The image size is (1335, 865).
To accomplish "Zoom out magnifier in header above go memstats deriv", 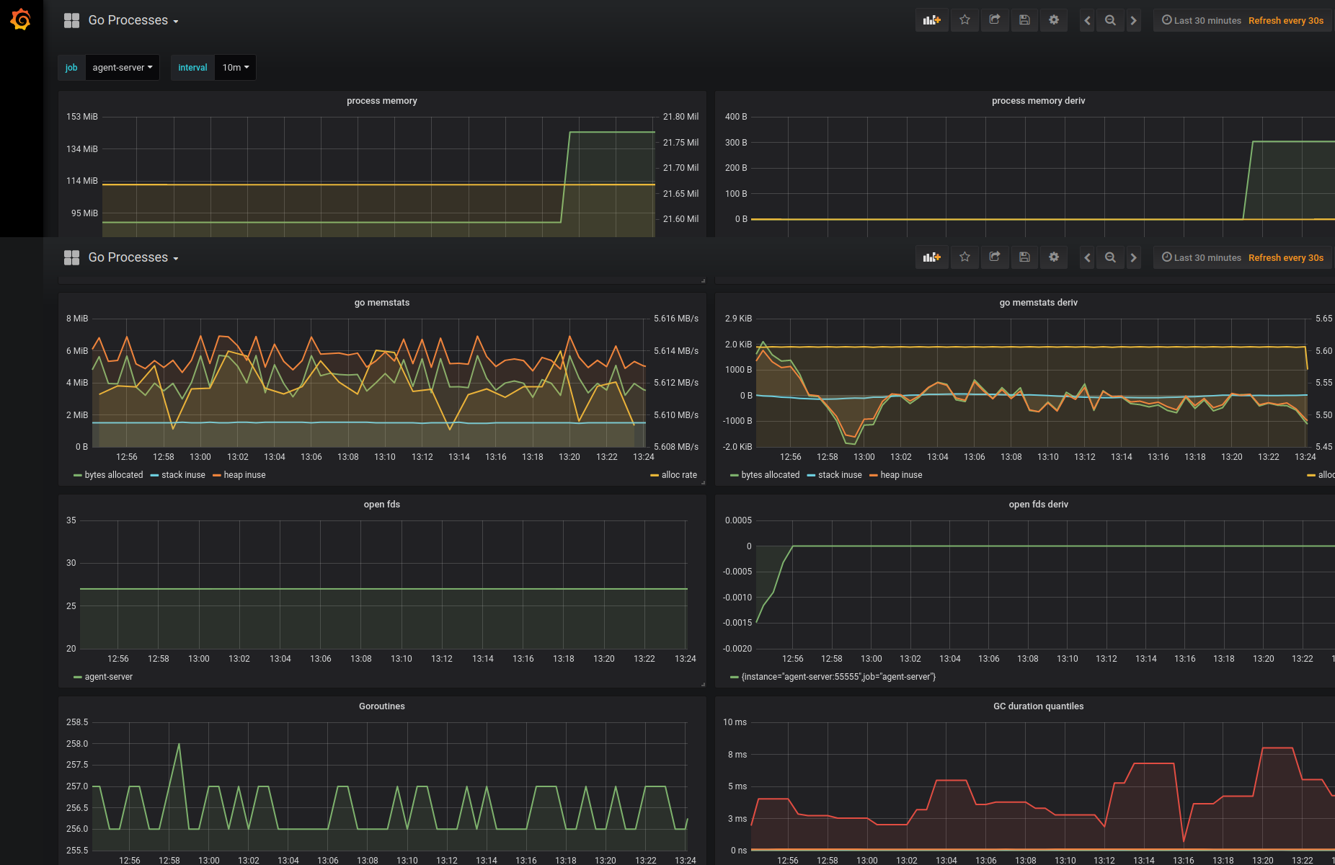I will pos(1110,257).
